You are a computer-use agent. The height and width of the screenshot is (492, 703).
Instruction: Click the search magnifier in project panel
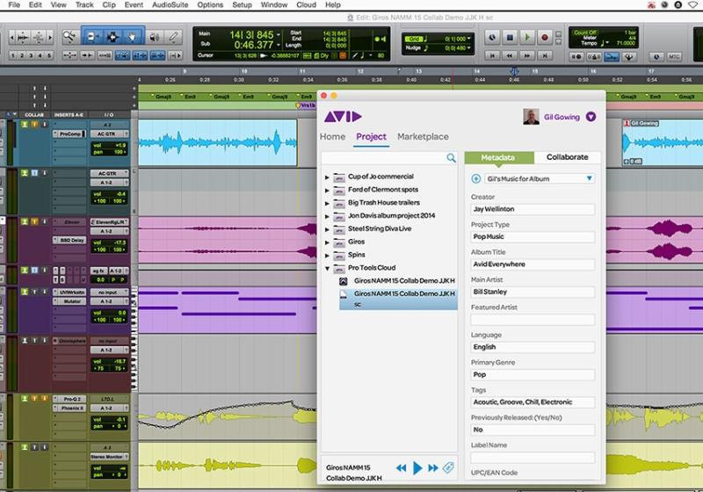(x=451, y=158)
